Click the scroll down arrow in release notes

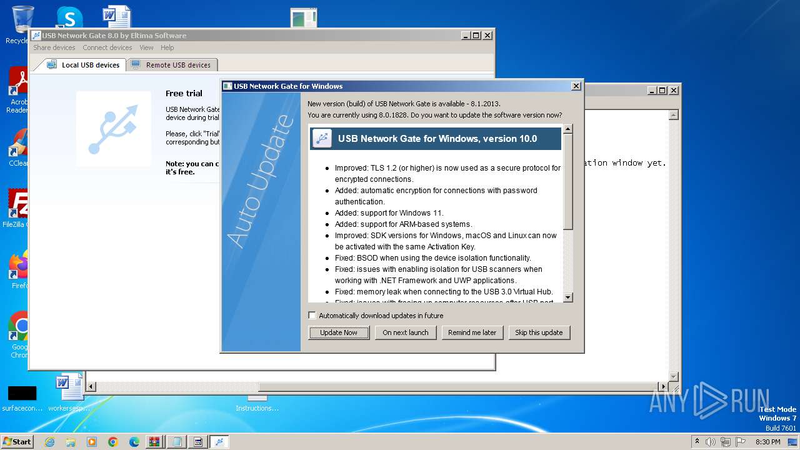coord(568,297)
